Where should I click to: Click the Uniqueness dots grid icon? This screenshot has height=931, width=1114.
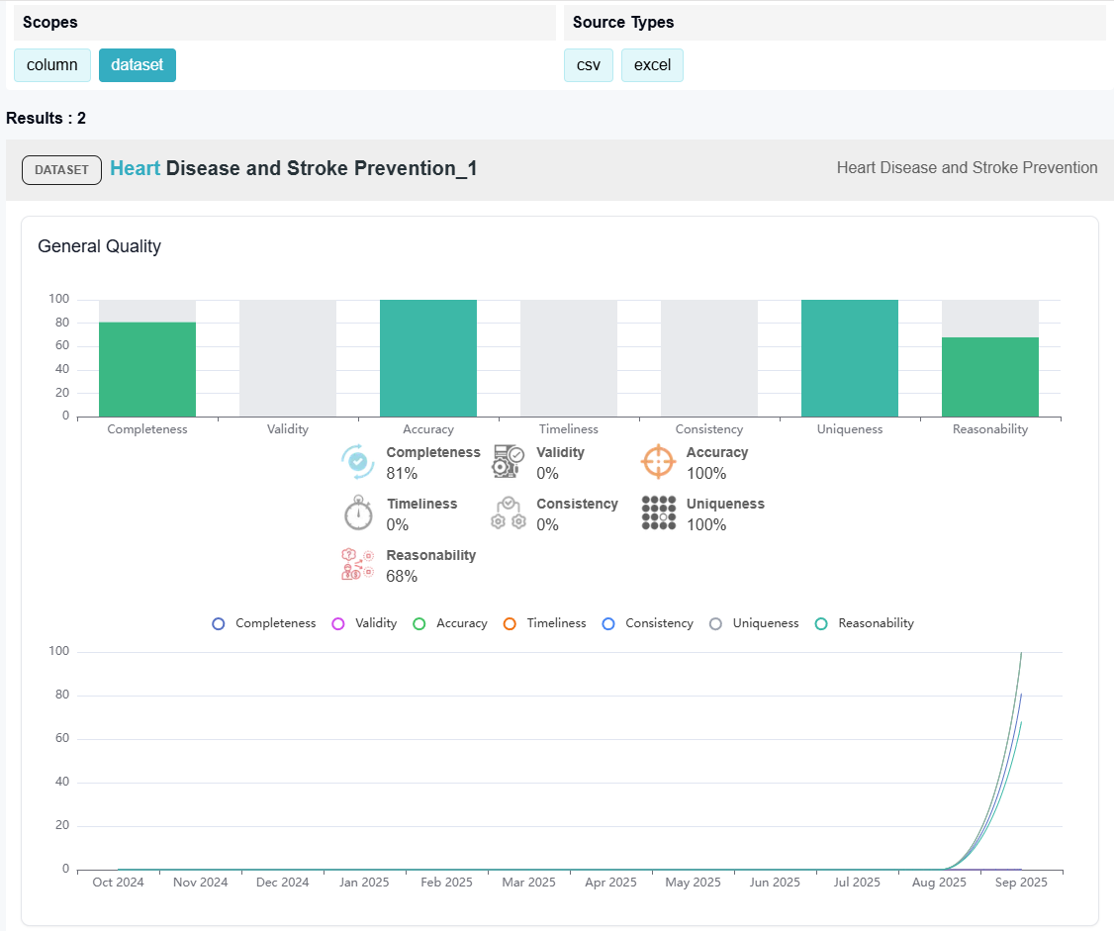point(658,513)
